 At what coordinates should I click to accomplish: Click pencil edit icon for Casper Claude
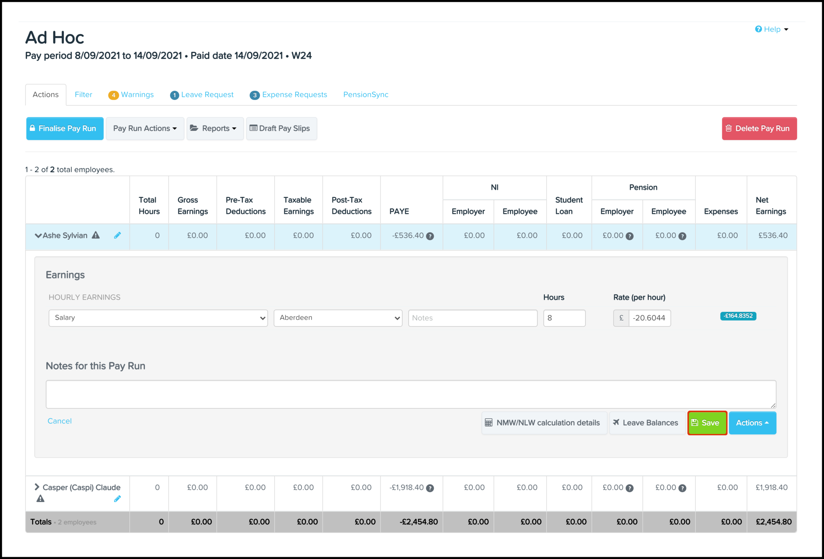pos(117,499)
